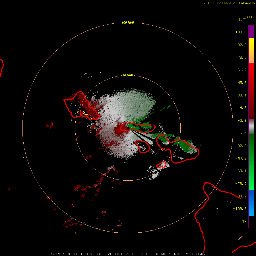Click the 9 NOV 25 date in caption
256x256 pixels.
[179, 254]
